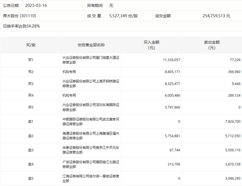Select buy amount 8,325,477
Image resolution: width=242 pixels, height=186 pixels.
173,84
